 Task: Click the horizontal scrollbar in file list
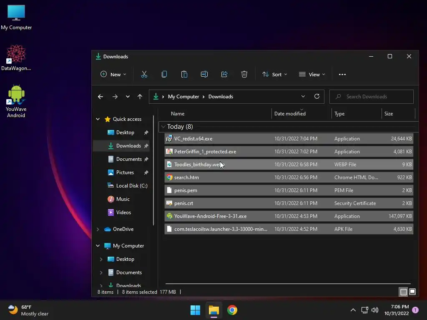pos(288,284)
